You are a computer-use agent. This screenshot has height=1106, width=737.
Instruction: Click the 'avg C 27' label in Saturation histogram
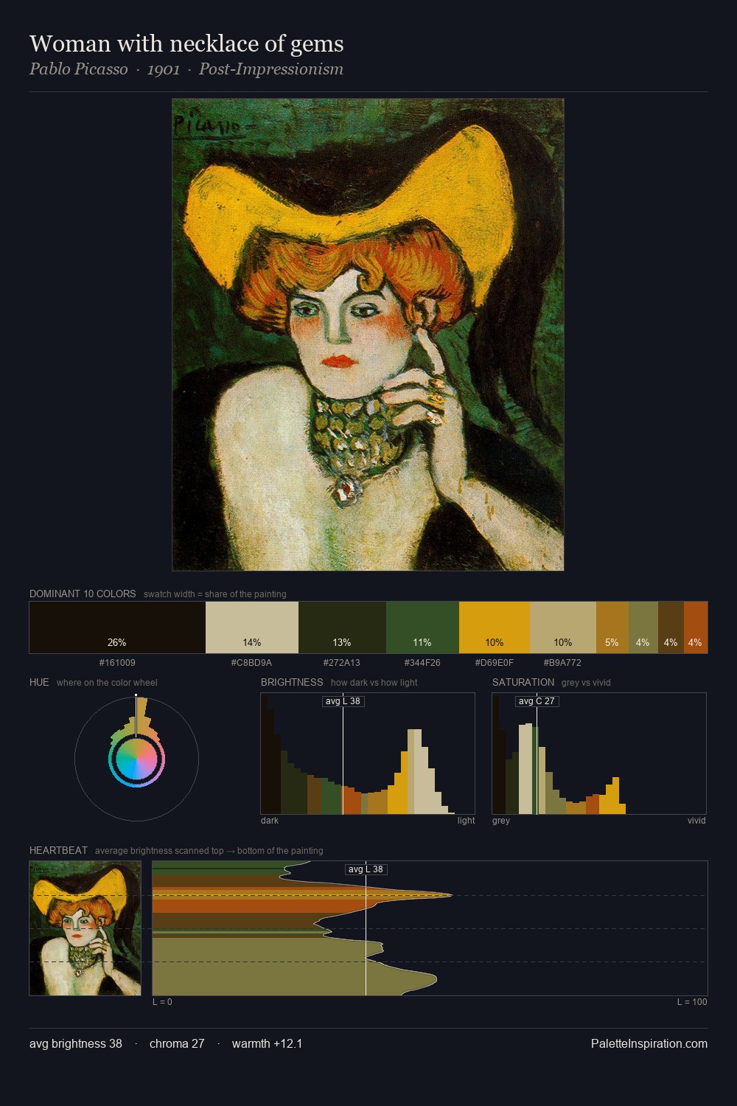point(537,701)
